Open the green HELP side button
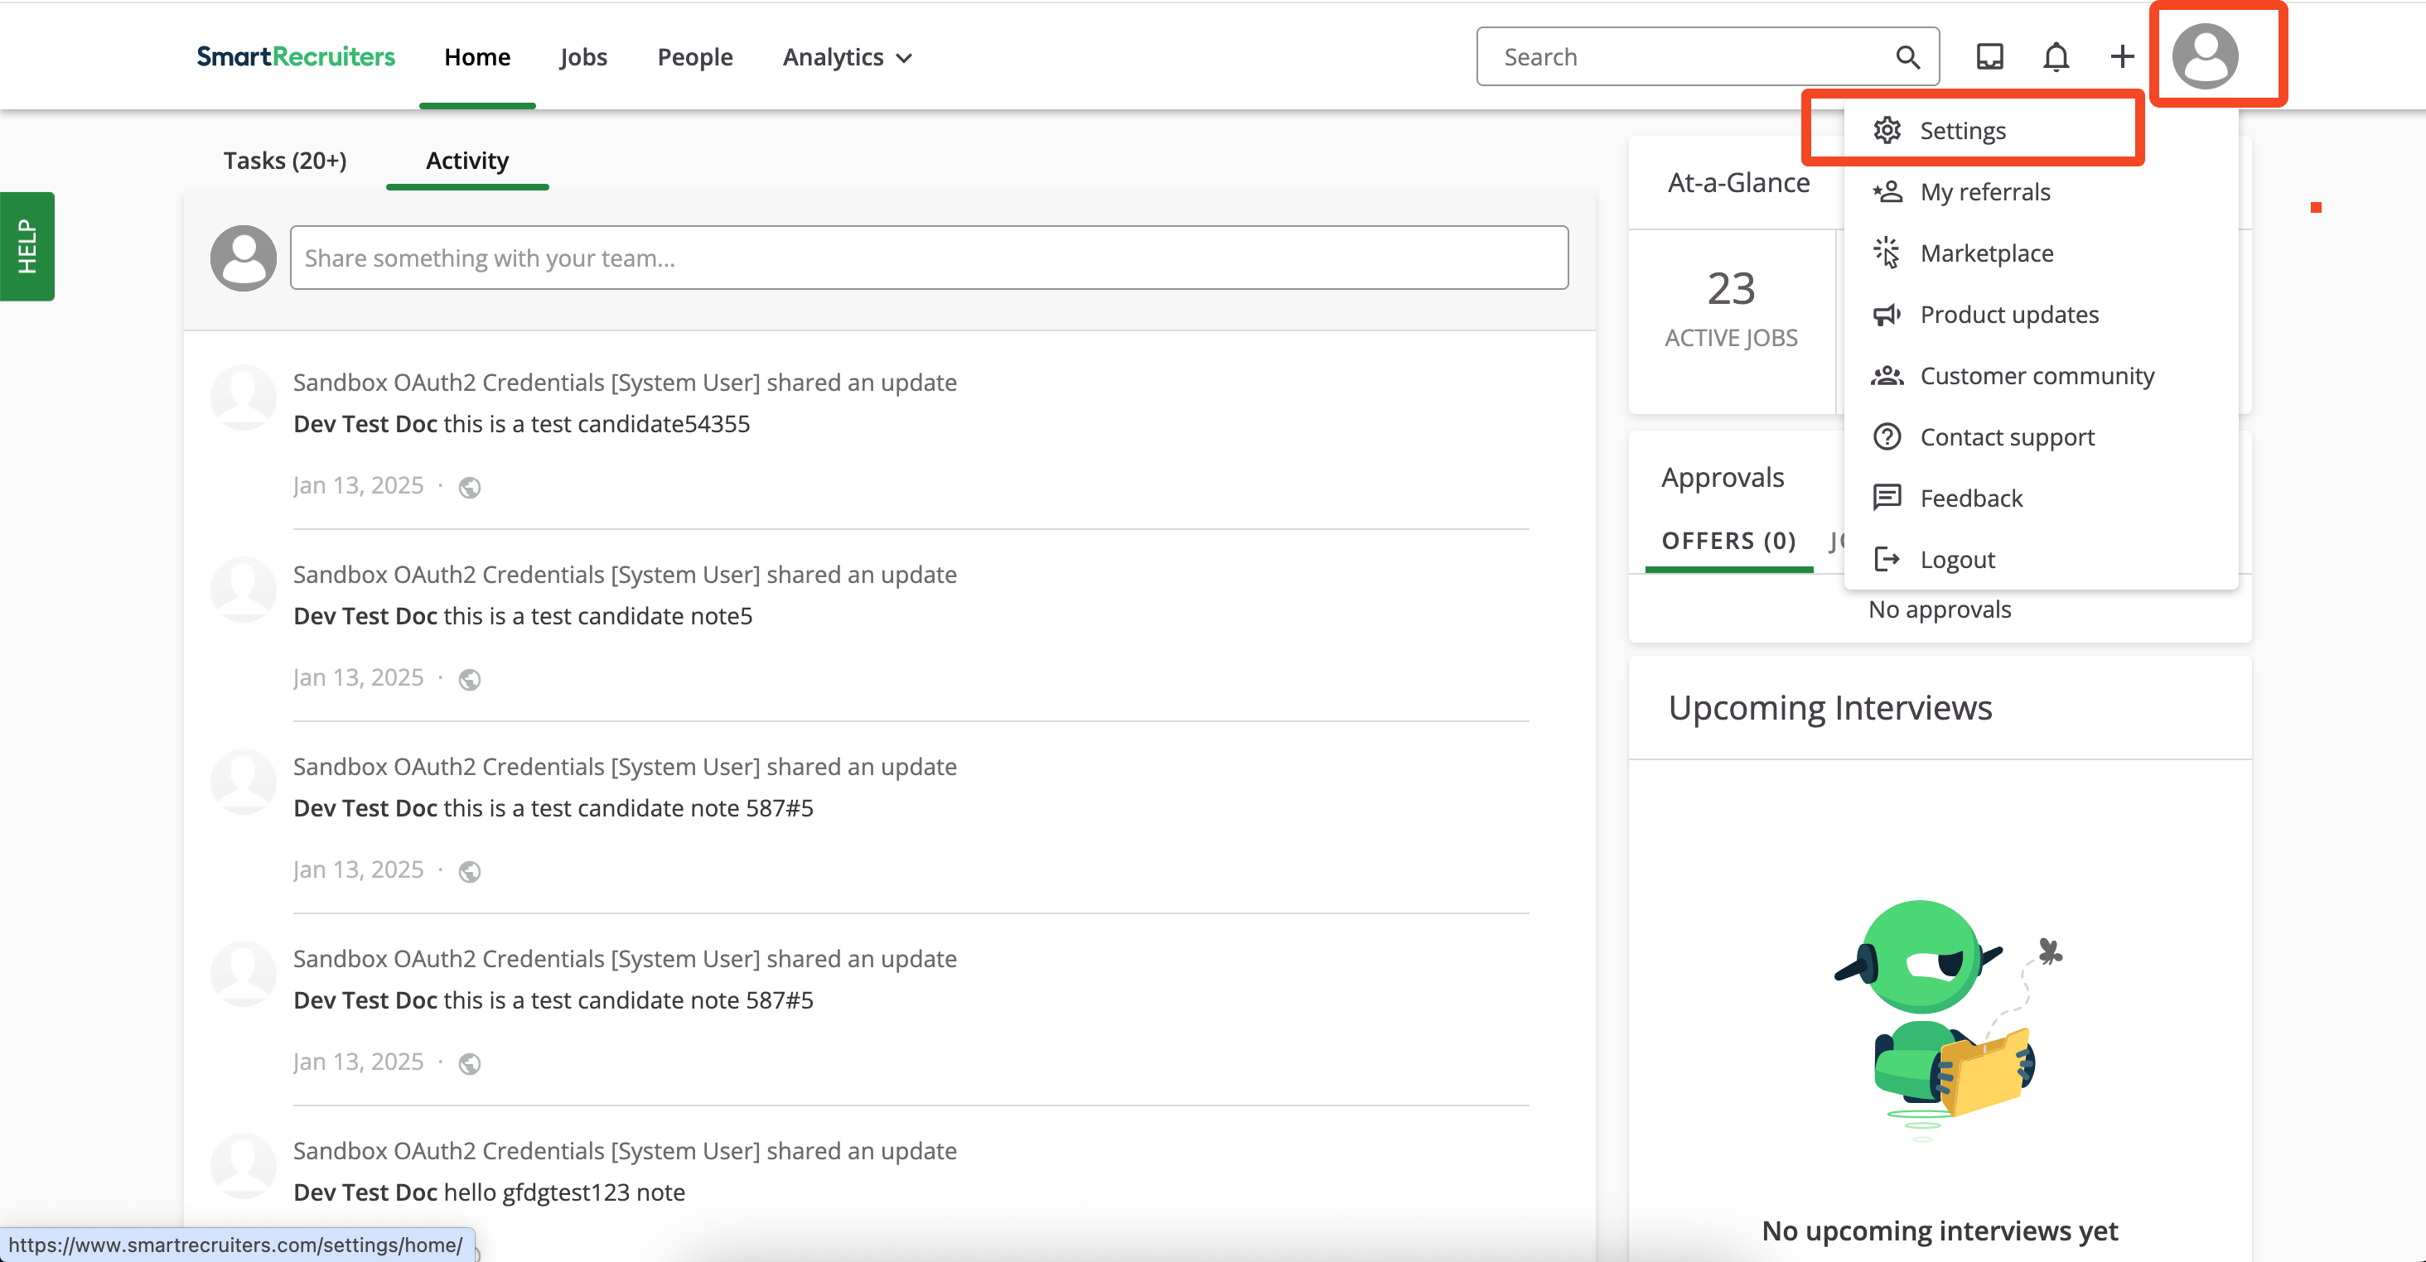2426x1262 pixels. coord(27,247)
